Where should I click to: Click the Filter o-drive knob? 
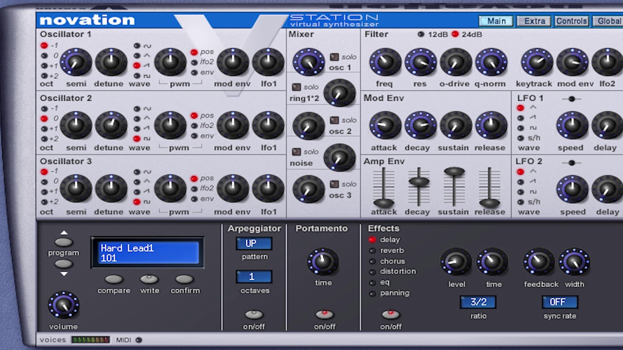456,62
